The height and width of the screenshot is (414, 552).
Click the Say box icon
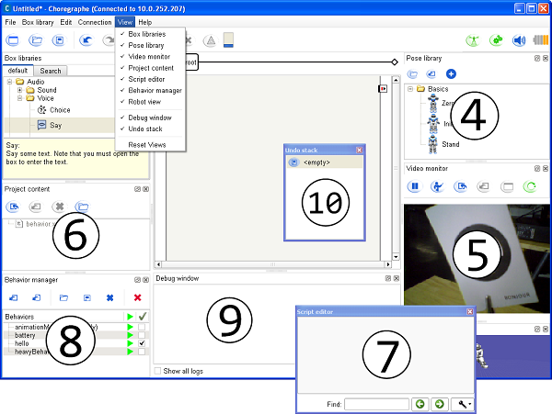point(41,125)
